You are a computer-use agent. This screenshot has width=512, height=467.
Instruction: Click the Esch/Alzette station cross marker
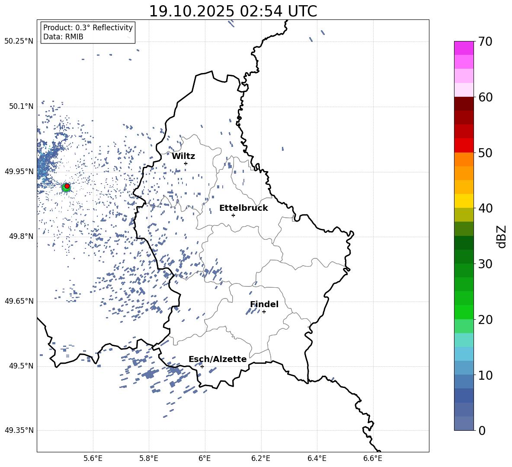click(202, 366)
